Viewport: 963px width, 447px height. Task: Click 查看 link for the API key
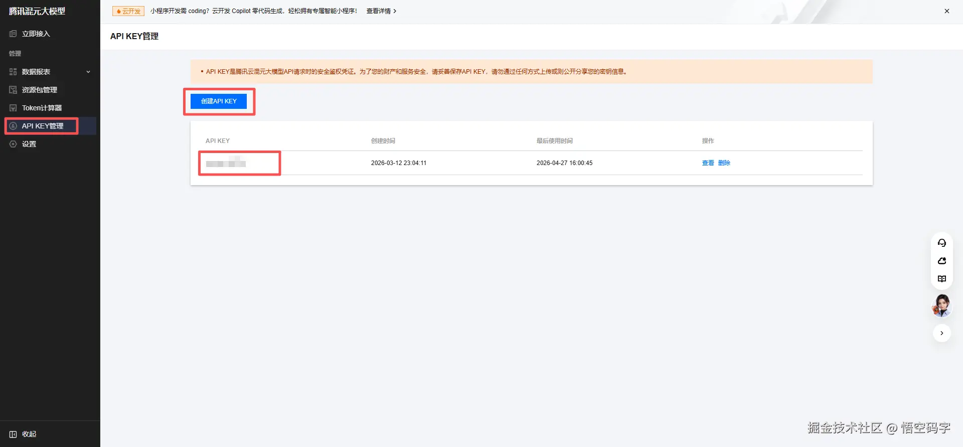point(708,163)
